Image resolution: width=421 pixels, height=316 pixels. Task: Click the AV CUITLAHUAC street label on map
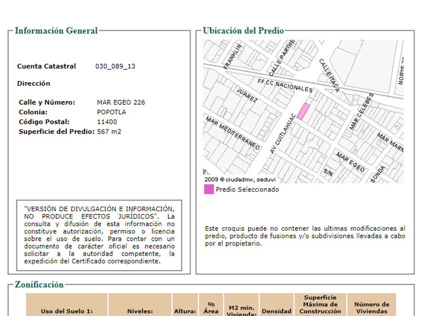pyautogui.click(x=283, y=134)
